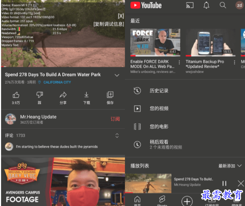Tap 播放列表 playlists heading
Screen dimensions: 245x206
[x=140, y=166]
